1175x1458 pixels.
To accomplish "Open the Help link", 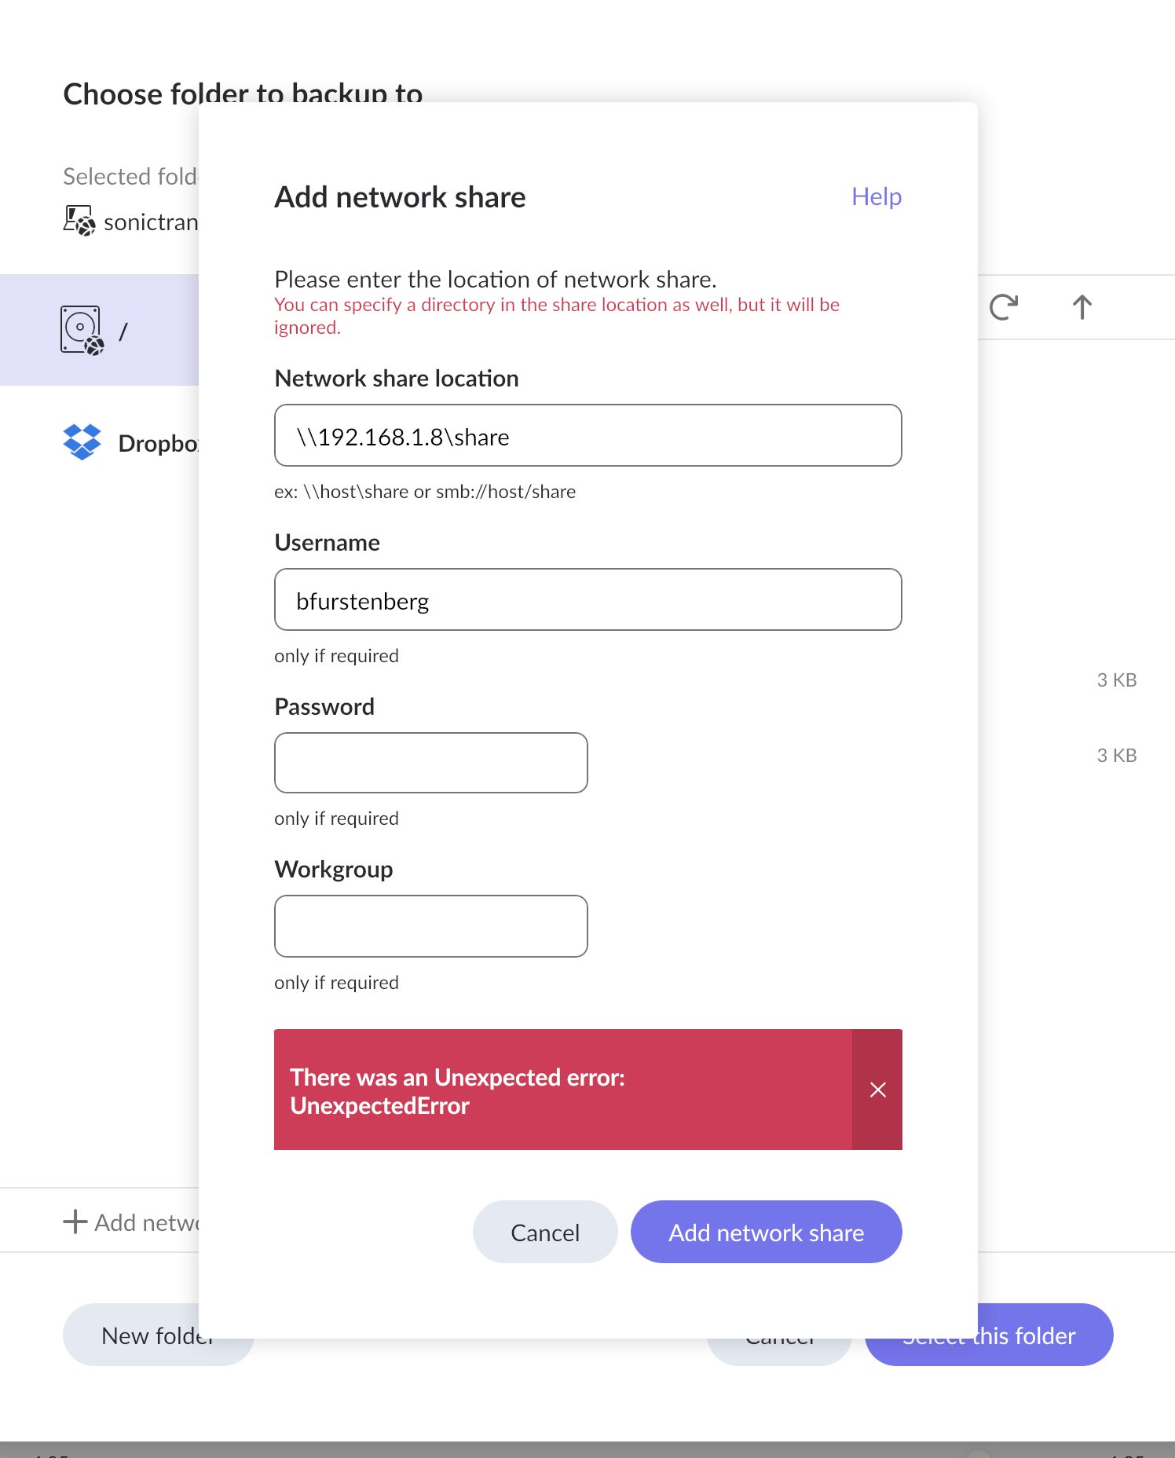I will (x=877, y=196).
